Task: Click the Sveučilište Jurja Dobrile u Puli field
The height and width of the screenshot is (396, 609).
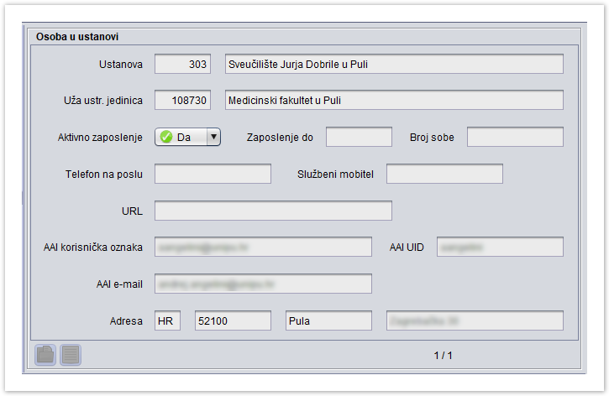Action: [393, 65]
